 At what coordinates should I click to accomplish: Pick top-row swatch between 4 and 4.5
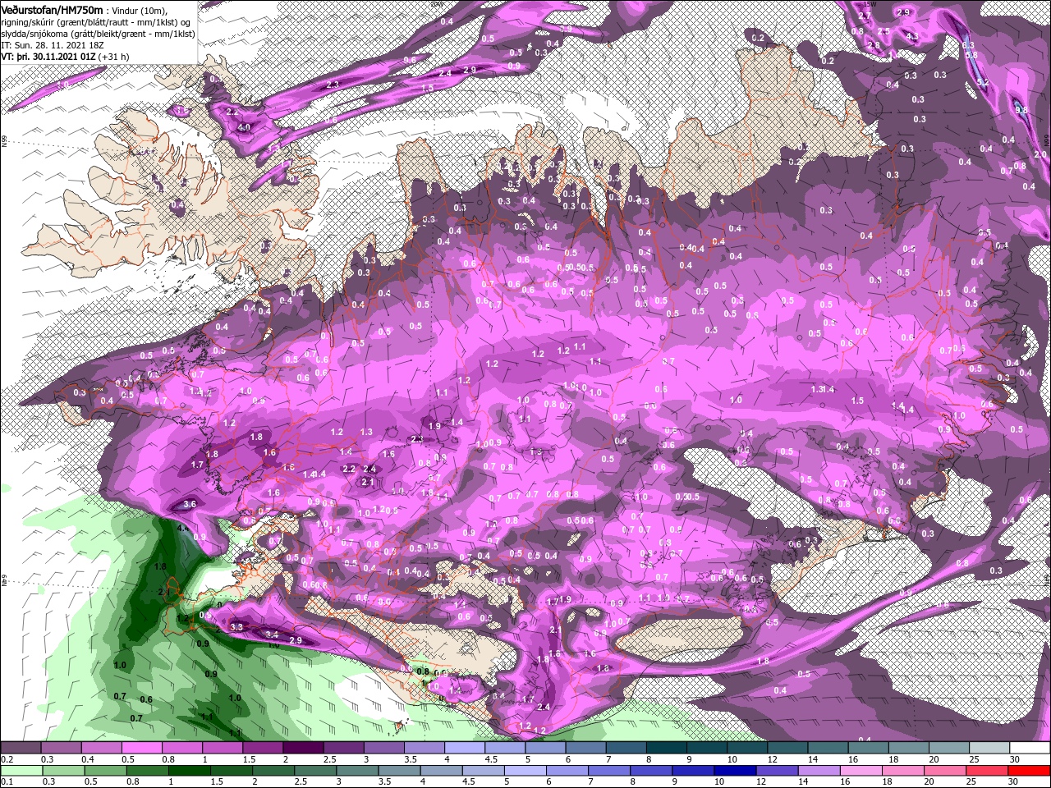click(x=465, y=748)
